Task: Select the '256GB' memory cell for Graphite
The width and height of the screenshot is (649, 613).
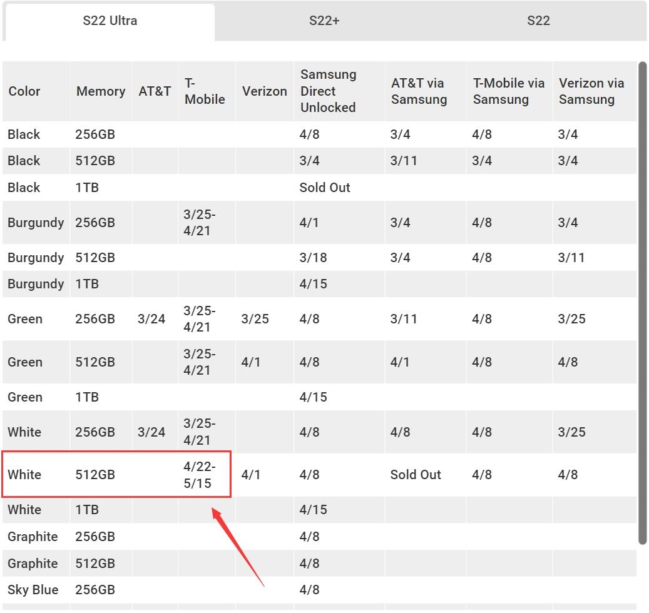Action: [95, 537]
